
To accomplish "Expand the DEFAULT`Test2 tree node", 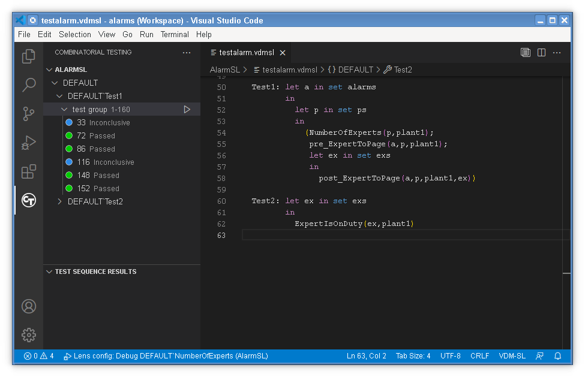I will (x=59, y=201).
